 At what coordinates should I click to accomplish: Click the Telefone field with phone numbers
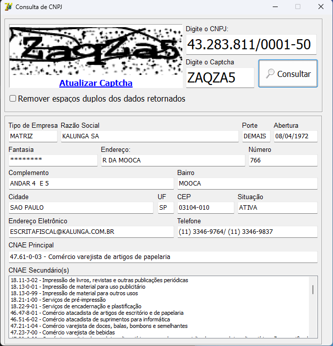[248, 232]
